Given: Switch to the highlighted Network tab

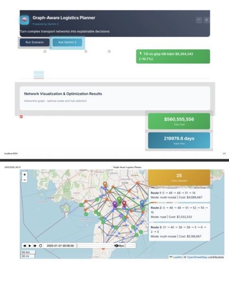Looking at the screenshot, I should click(39, 75).
